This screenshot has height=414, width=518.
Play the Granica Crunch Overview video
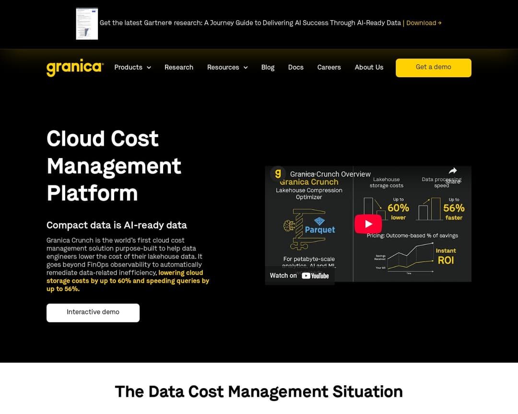(x=368, y=224)
